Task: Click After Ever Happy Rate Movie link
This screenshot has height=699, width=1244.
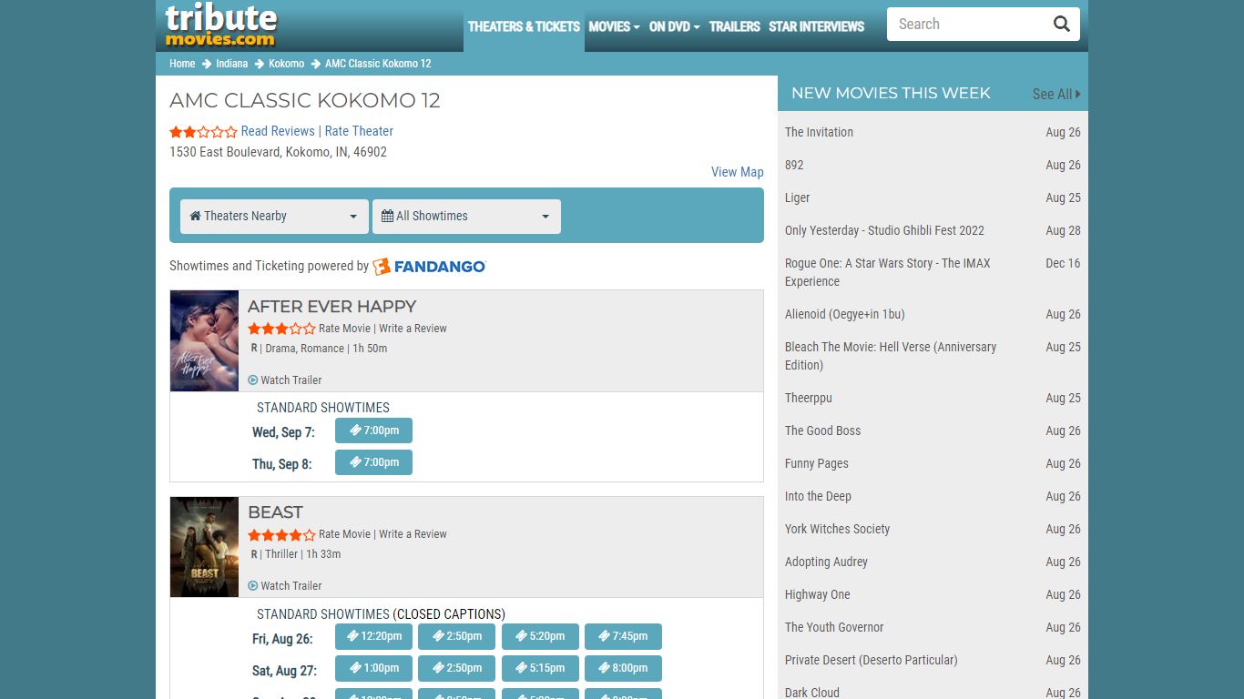Action: pyautogui.click(x=344, y=329)
